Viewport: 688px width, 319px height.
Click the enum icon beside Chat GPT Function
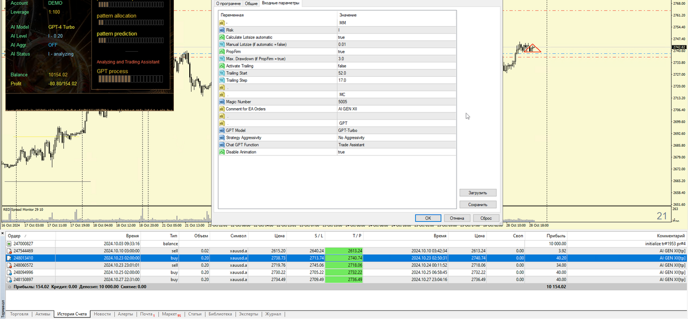[222, 145]
